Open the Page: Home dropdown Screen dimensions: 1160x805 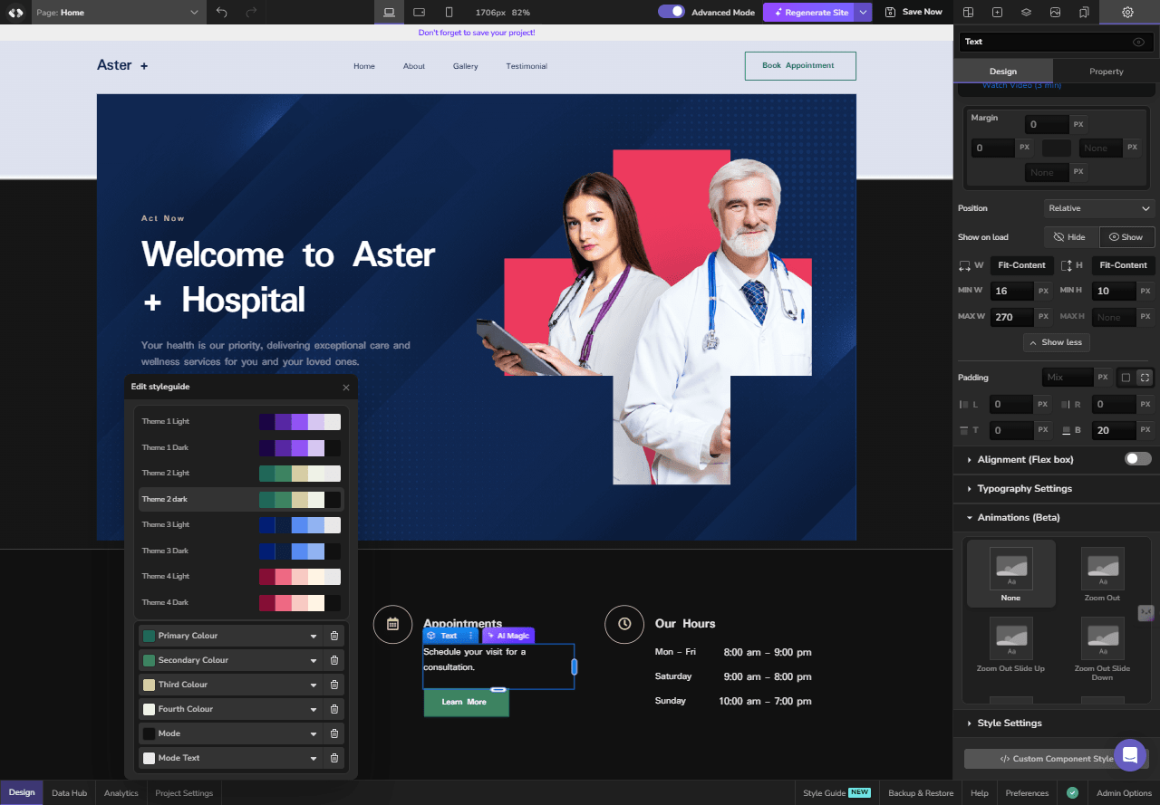pyautogui.click(x=119, y=12)
